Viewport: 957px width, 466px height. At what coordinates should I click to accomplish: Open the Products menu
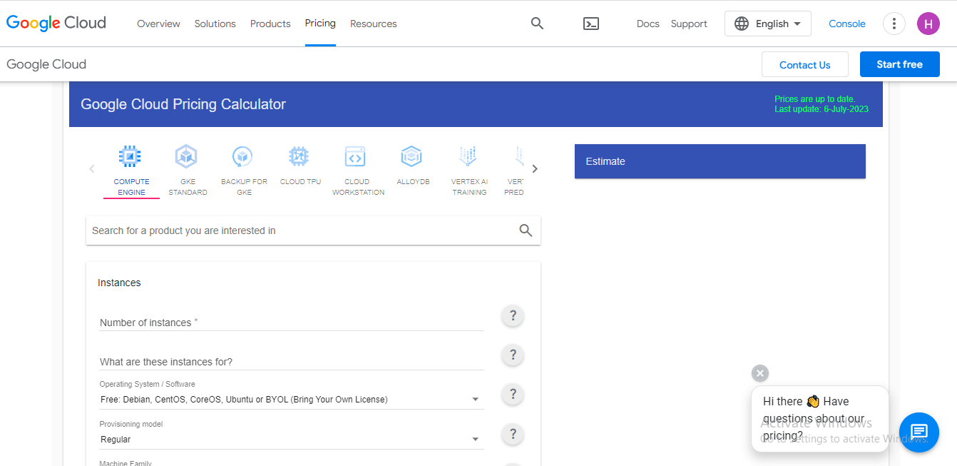coord(270,24)
